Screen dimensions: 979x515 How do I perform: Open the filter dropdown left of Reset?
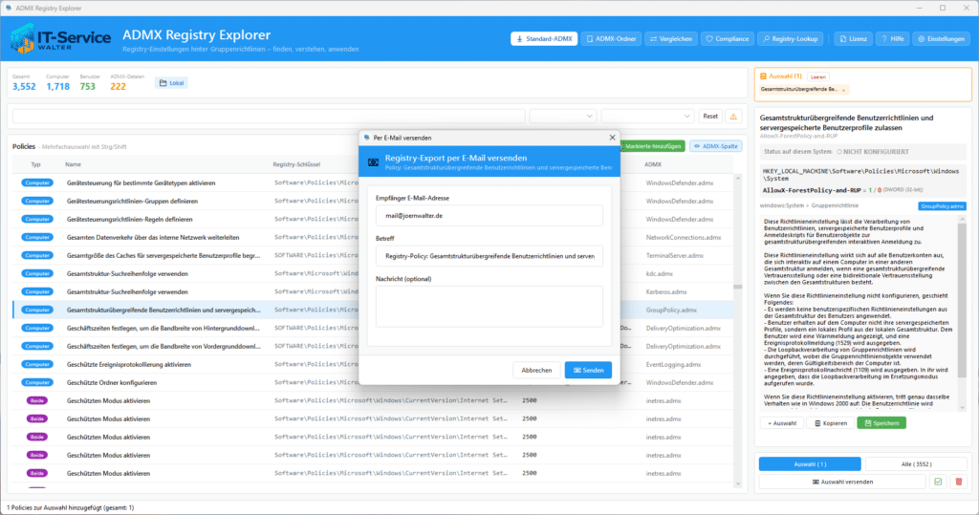(x=647, y=117)
